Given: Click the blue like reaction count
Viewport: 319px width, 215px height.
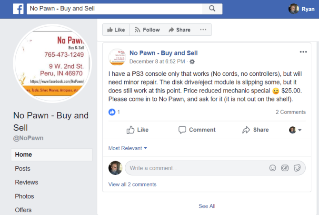Looking at the screenshot, I should click(114, 112).
